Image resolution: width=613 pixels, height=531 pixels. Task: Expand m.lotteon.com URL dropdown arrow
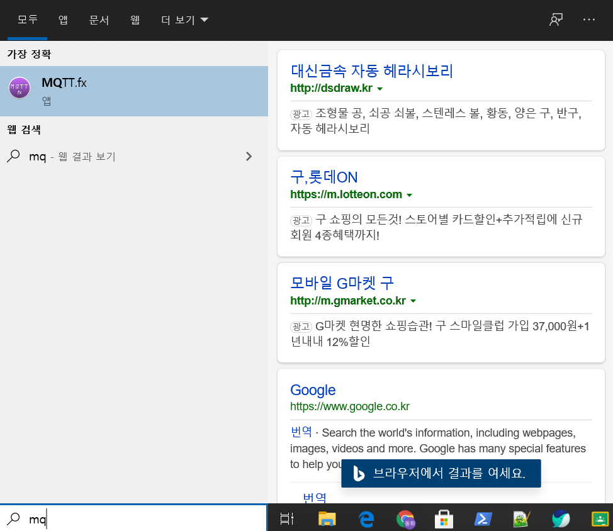pyautogui.click(x=409, y=195)
